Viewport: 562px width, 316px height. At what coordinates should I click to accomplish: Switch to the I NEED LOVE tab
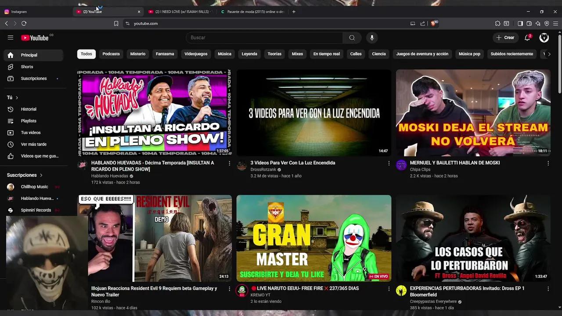[x=180, y=12]
